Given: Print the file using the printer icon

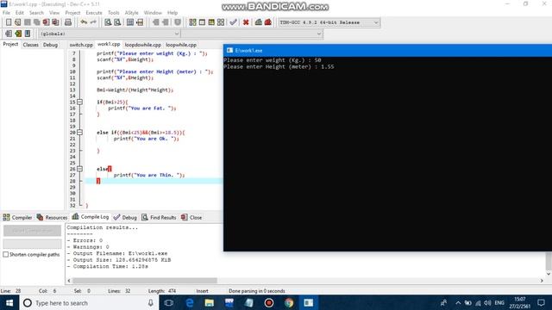Looking at the screenshot, I should coord(68,22).
